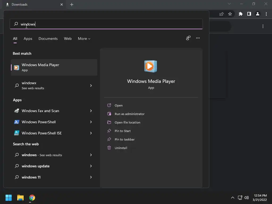The height and width of the screenshot is (204, 272).
Task: Select the 'windowx See web results' row
Action: coord(54,85)
